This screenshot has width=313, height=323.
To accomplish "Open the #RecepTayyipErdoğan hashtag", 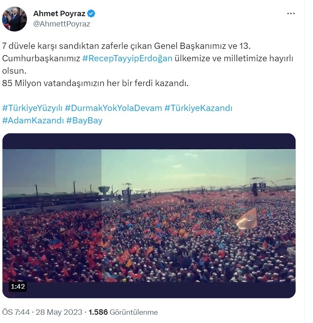I will click(x=127, y=58).
